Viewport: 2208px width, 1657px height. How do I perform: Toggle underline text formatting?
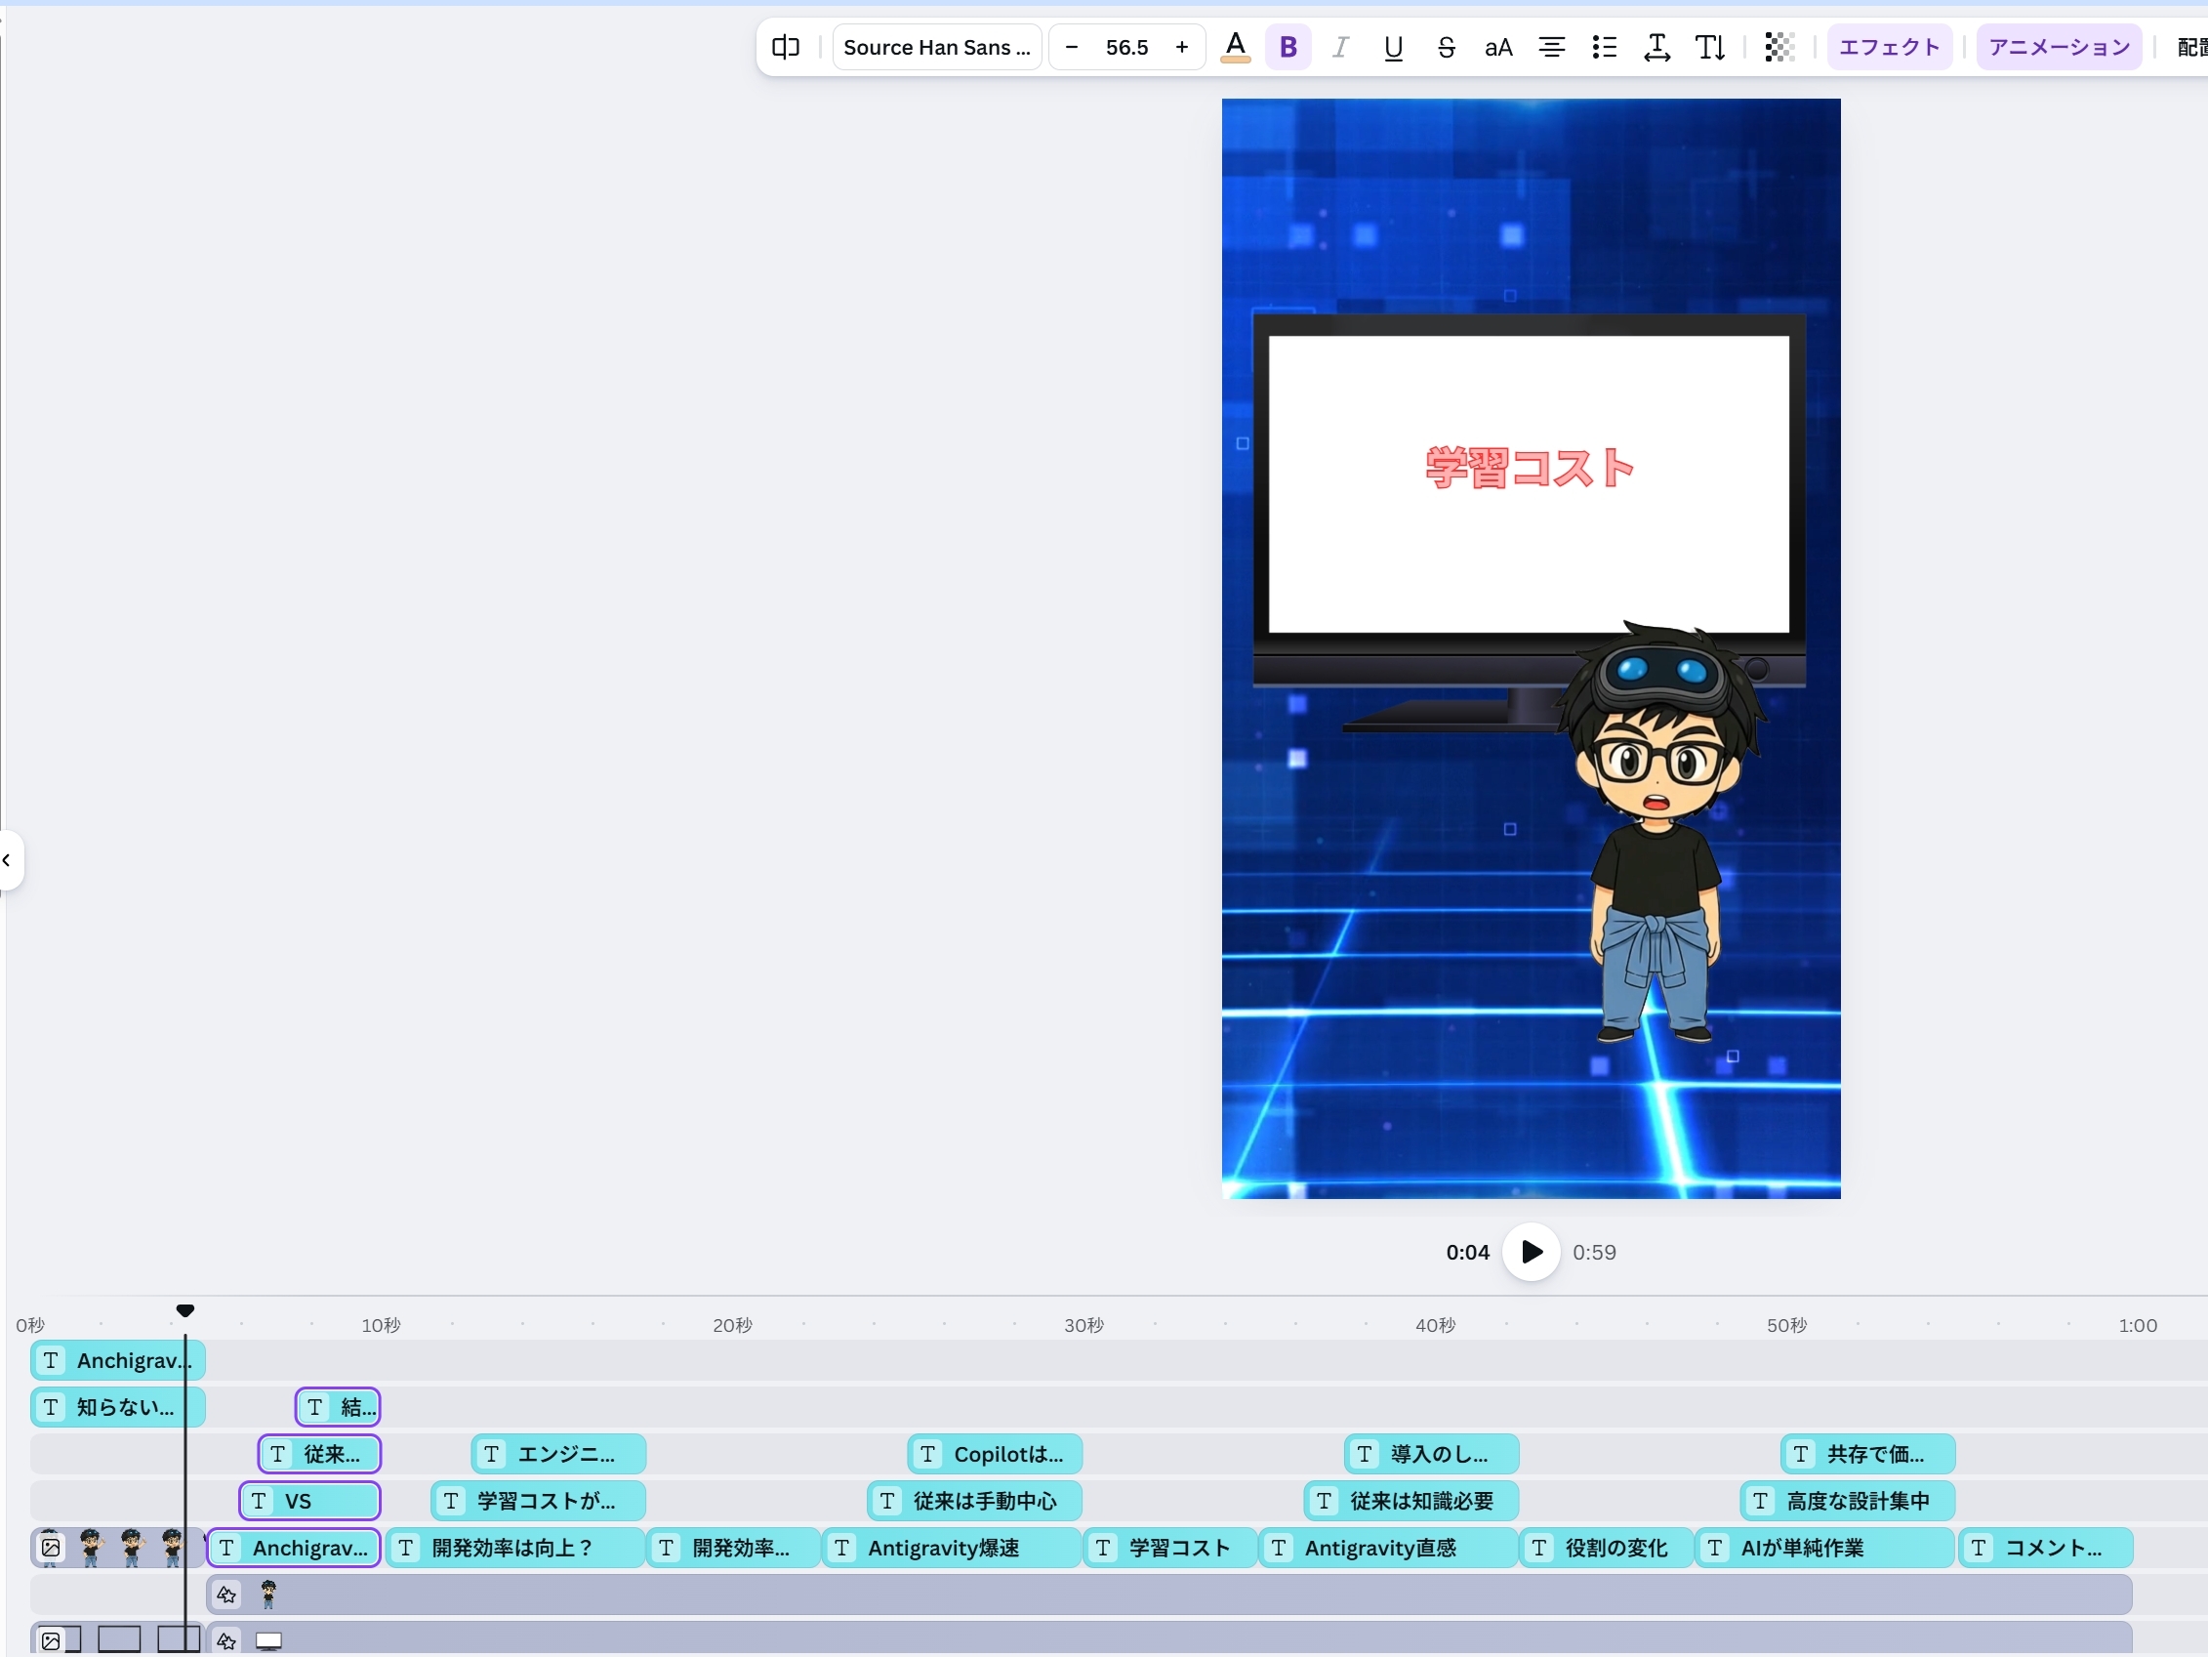coord(1394,47)
